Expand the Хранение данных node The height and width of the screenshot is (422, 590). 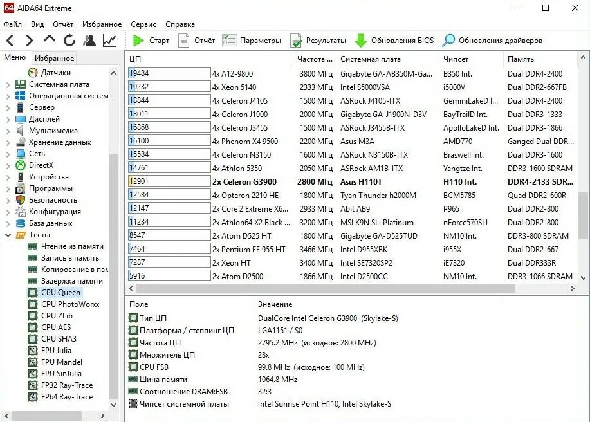pyautogui.click(x=8, y=143)
